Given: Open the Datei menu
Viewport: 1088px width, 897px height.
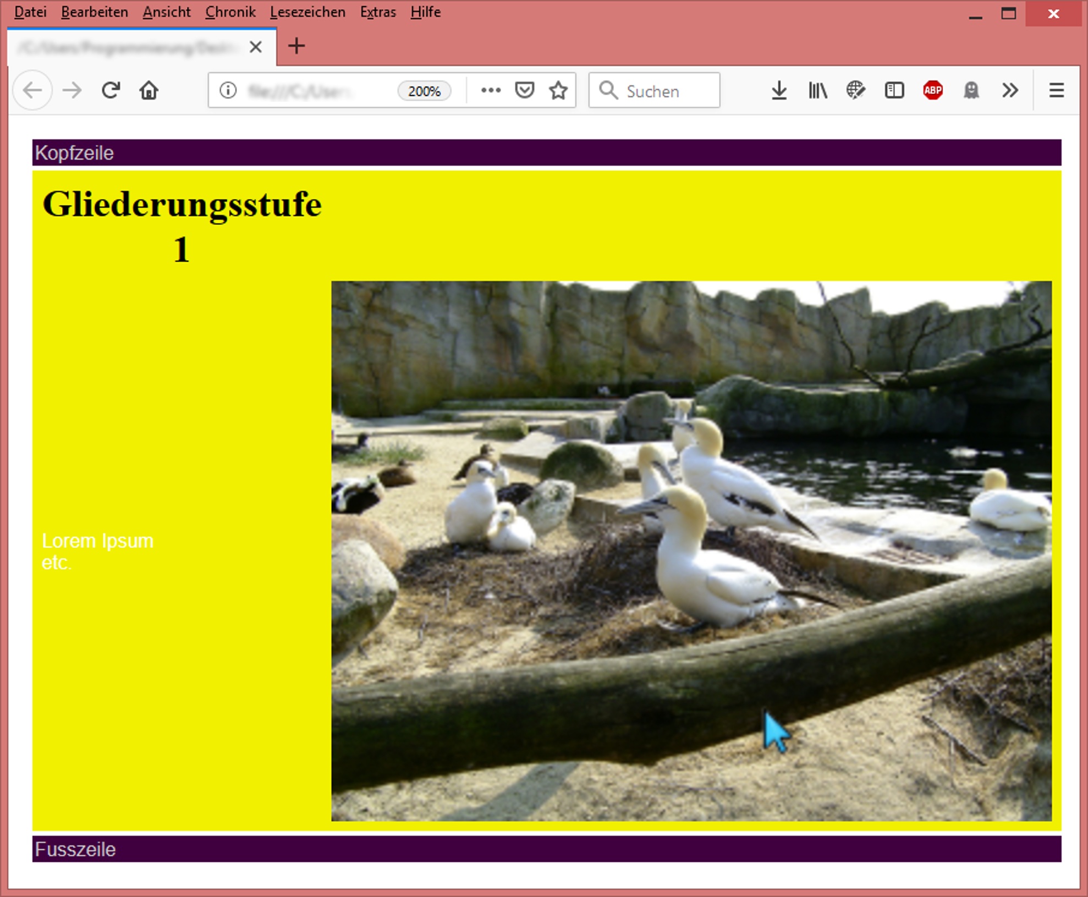Looking at the screenshot, I should coord(30,12).
